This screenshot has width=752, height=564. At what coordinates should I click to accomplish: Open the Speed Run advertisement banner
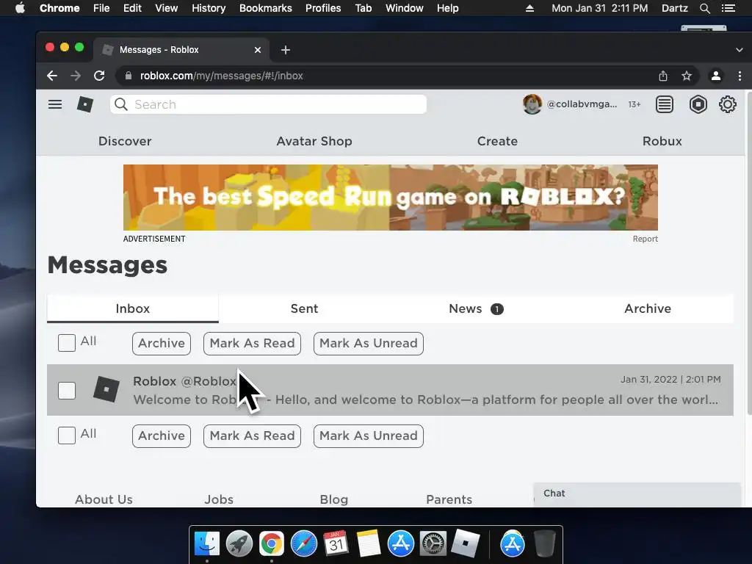pyautogui.click(x=391, y=198)
